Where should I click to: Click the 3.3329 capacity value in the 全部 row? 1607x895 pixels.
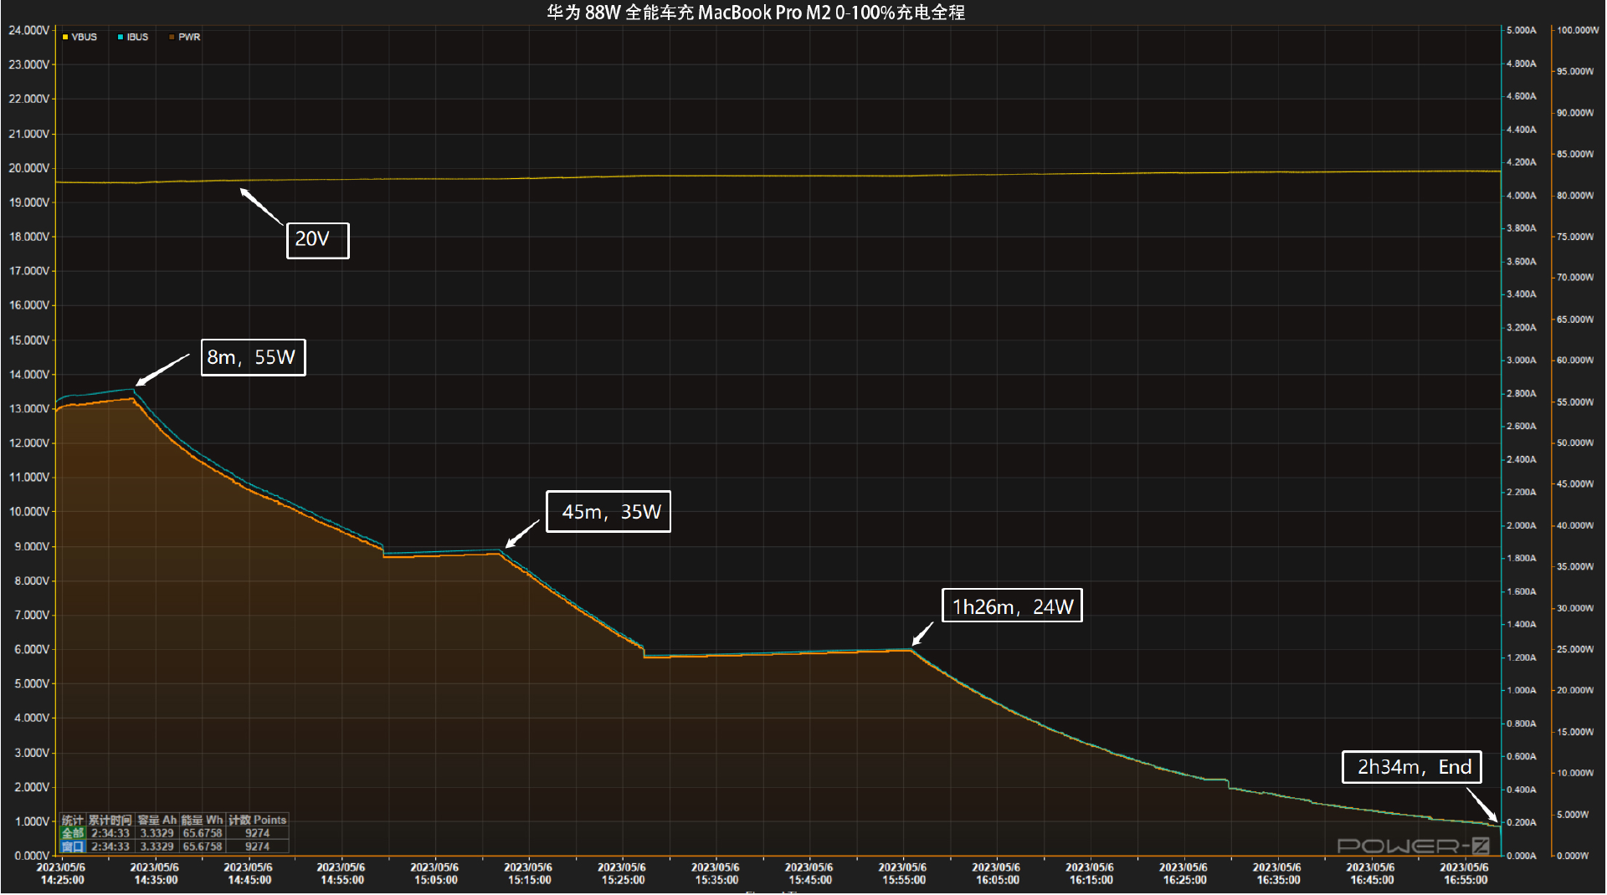click(157, 833)
